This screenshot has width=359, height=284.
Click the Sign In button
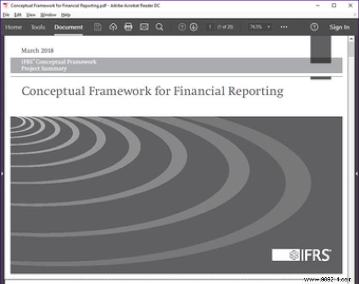339,27
